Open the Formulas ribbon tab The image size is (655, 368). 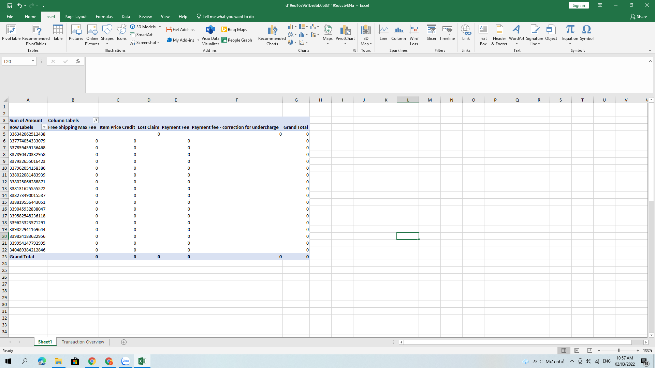click(x=104, y=16)
